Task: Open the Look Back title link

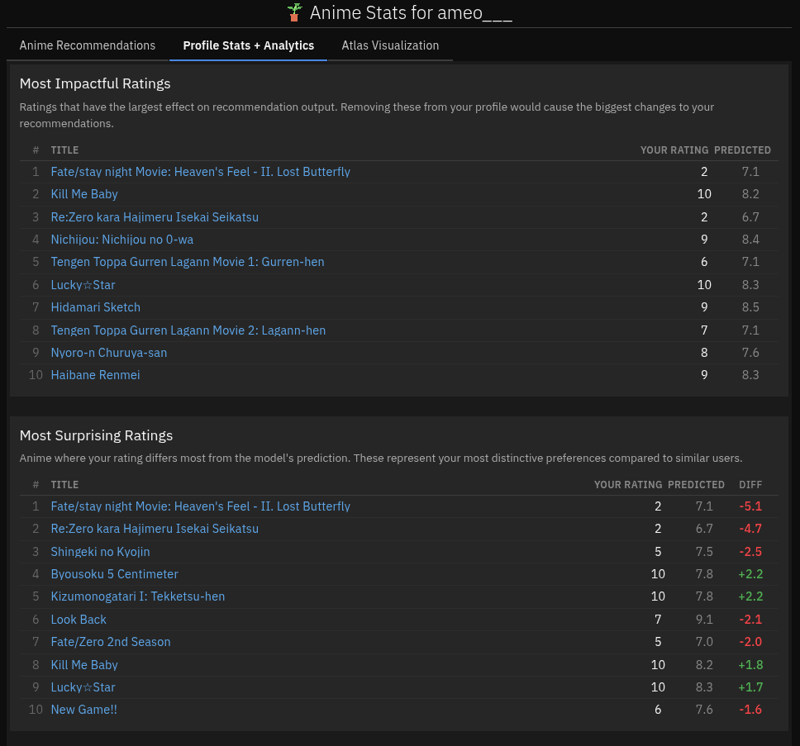Action: click(x=79, y=620)
